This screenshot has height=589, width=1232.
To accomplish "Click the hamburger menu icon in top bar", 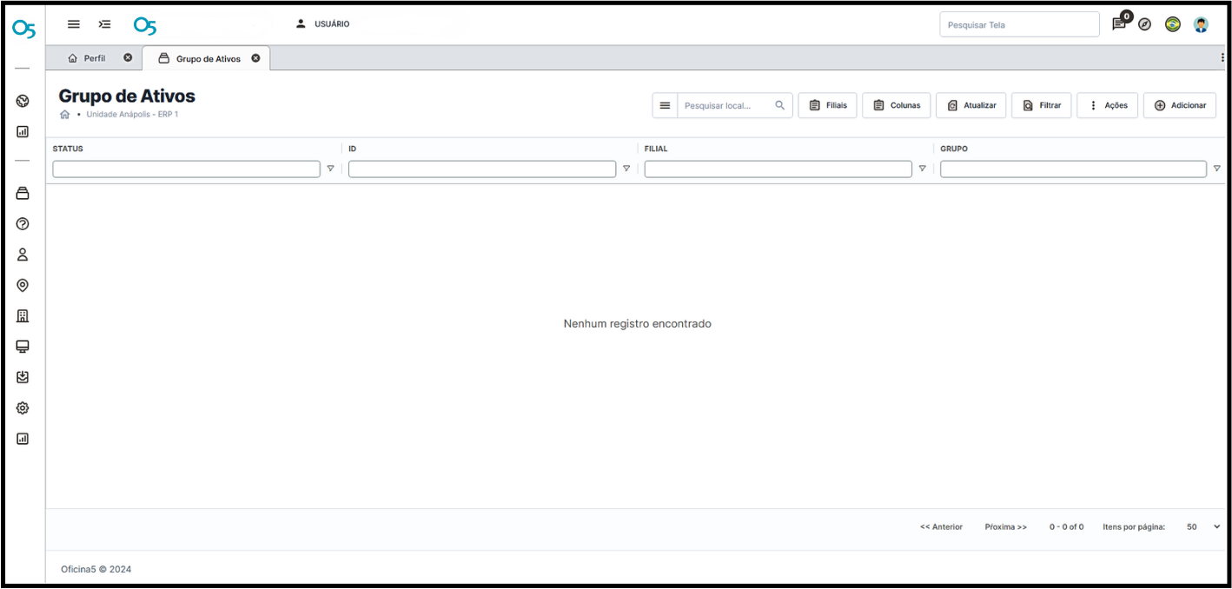I will point(74,24).
